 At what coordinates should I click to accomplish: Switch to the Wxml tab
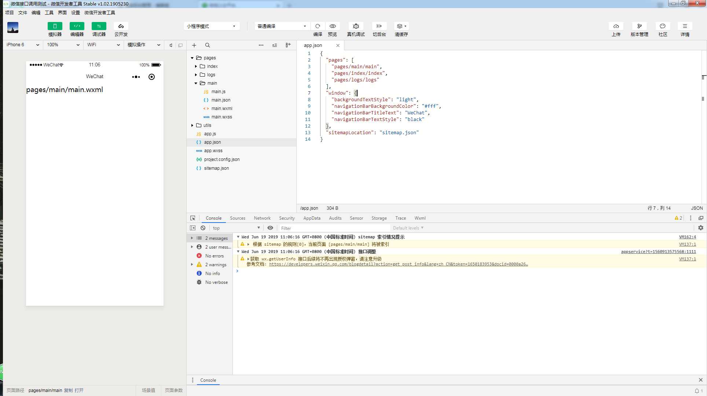tap(420, 218)
